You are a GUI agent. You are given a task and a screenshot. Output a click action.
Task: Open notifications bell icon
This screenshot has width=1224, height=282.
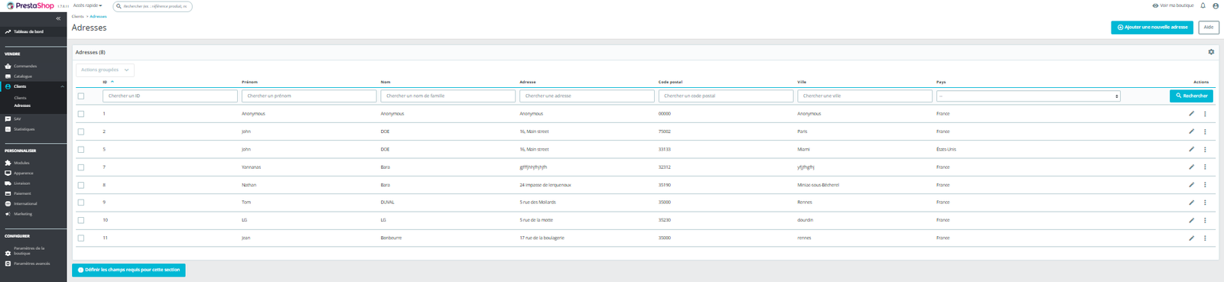(x=1203, y=5)
